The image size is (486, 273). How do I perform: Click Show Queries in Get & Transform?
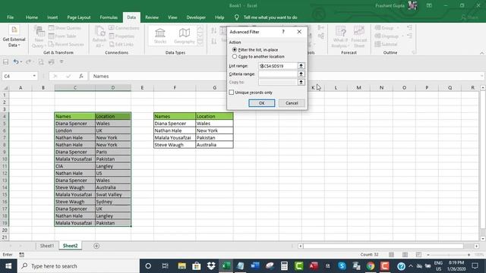coord(65,28)
